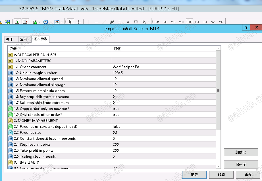The height and width of the screenshot is (181, 262).
Task: Confirm with the 确定 button
Action: tap(194, 175)
